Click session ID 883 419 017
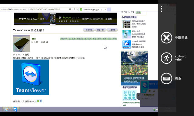 [x=146, y=98]
